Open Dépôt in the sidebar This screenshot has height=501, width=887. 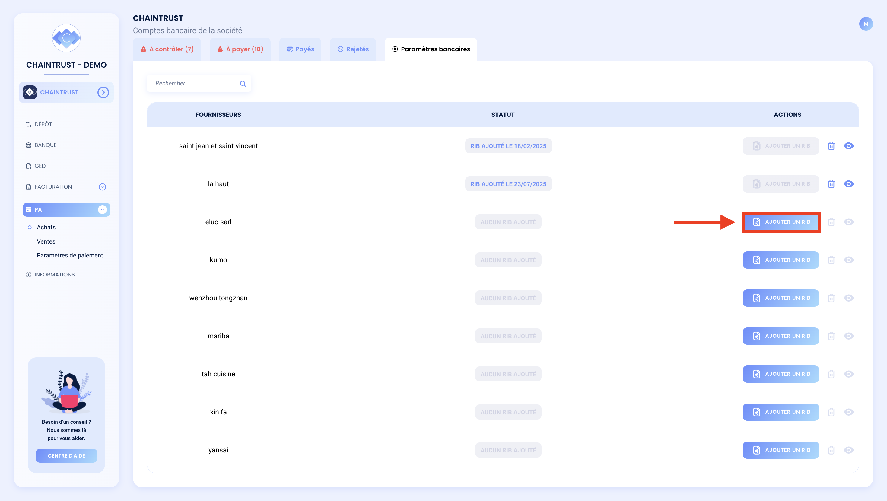tap(39, 124)
